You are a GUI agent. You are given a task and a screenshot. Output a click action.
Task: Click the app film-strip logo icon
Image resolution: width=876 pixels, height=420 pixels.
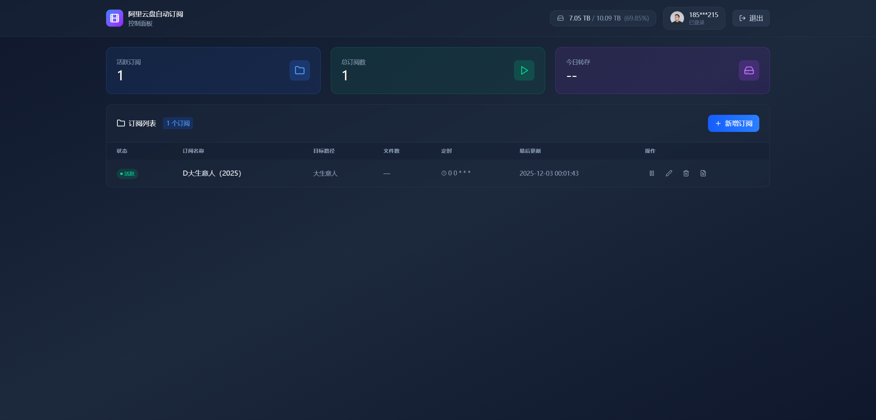coord(114,18)
